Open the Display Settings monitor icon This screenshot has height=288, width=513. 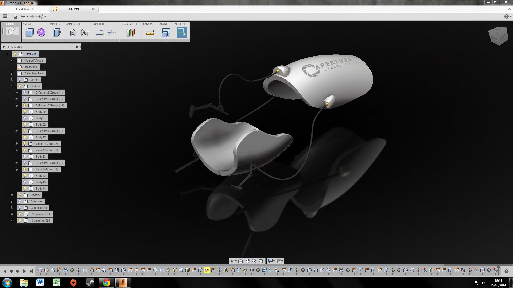point(270,261)
